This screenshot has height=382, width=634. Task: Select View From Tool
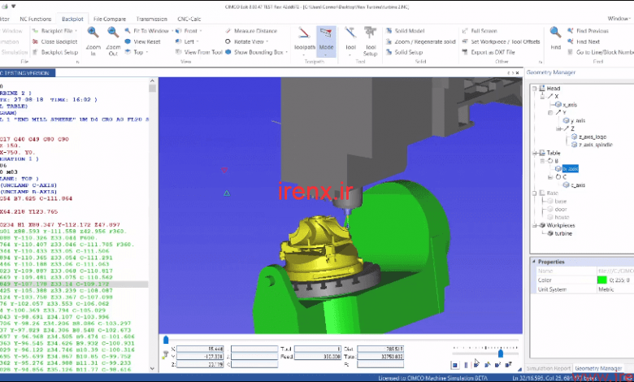click(199, 52)
